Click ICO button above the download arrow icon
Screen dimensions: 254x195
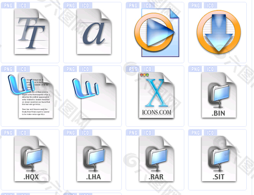210,6
